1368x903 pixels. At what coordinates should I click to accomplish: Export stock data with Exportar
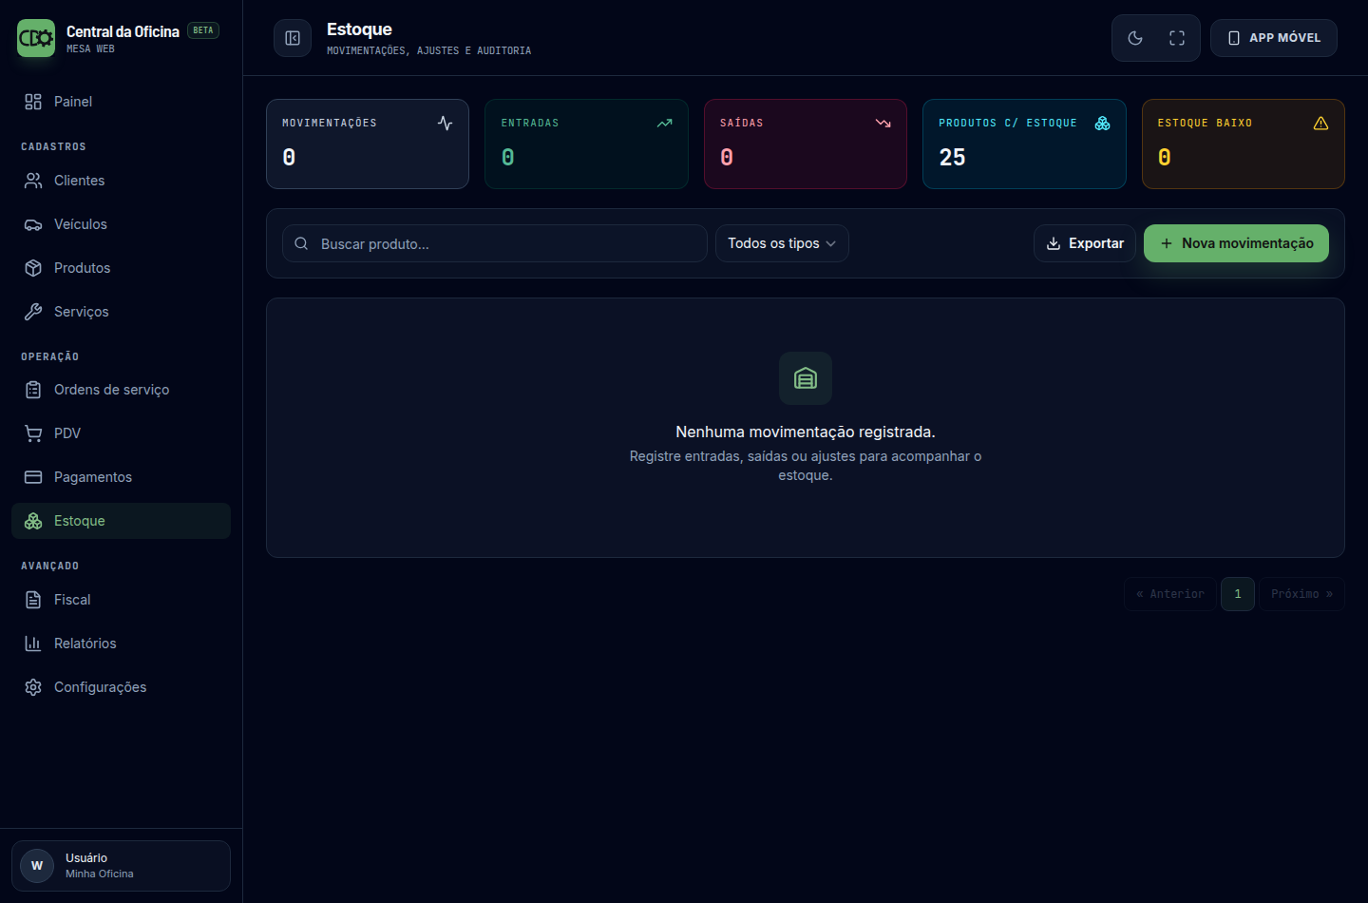1085,243
